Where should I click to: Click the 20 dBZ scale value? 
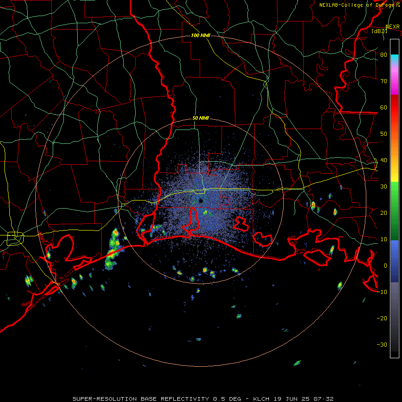(384, 213)
